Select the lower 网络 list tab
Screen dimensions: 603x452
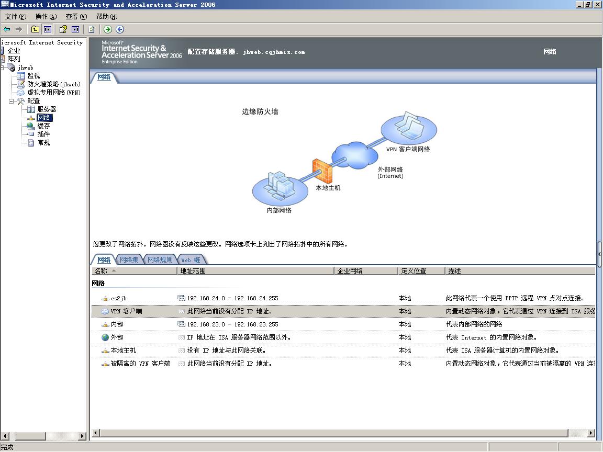tap(104, 260)
